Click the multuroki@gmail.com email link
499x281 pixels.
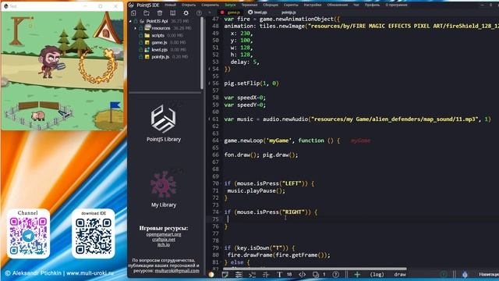(x=177, y=271)
